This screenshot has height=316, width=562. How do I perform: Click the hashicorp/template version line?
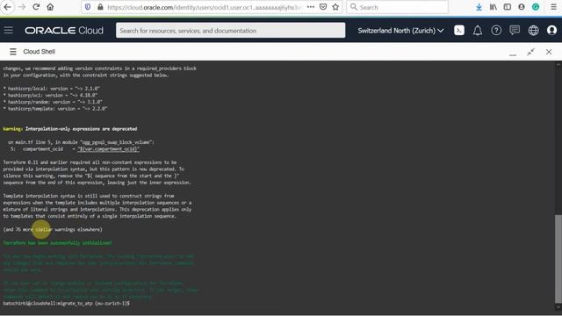tap(54, 109)
